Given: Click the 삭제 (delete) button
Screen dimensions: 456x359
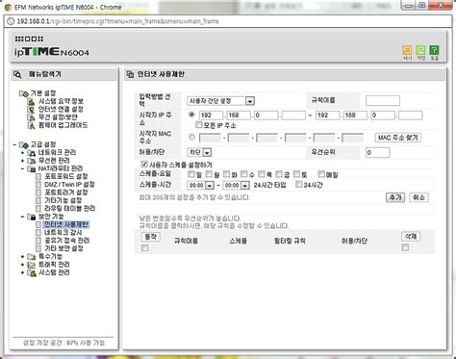Looking at the screenshot, I should coord(411,237).
